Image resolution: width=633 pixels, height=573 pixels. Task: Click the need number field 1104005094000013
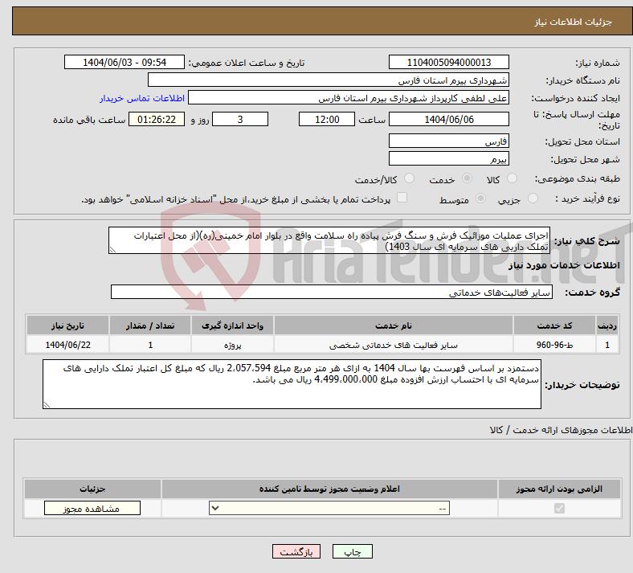(449, 62)
